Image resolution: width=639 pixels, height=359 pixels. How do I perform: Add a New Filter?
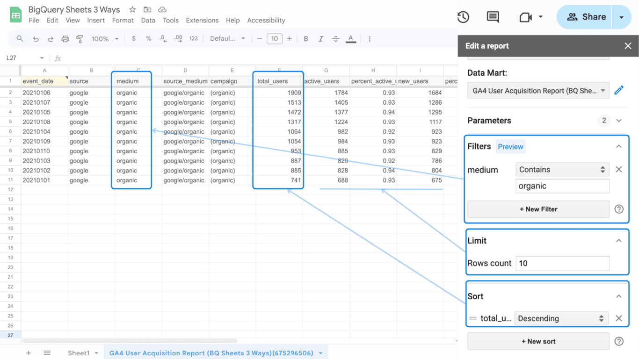point(538,209)
